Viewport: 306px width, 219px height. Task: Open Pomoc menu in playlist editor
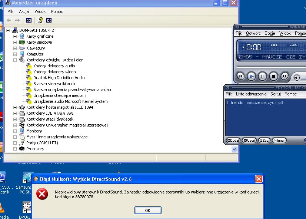(x=290, y=94)
